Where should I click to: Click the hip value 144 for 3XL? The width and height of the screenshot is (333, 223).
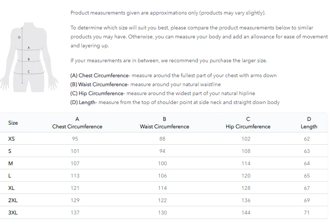point(246,213)
